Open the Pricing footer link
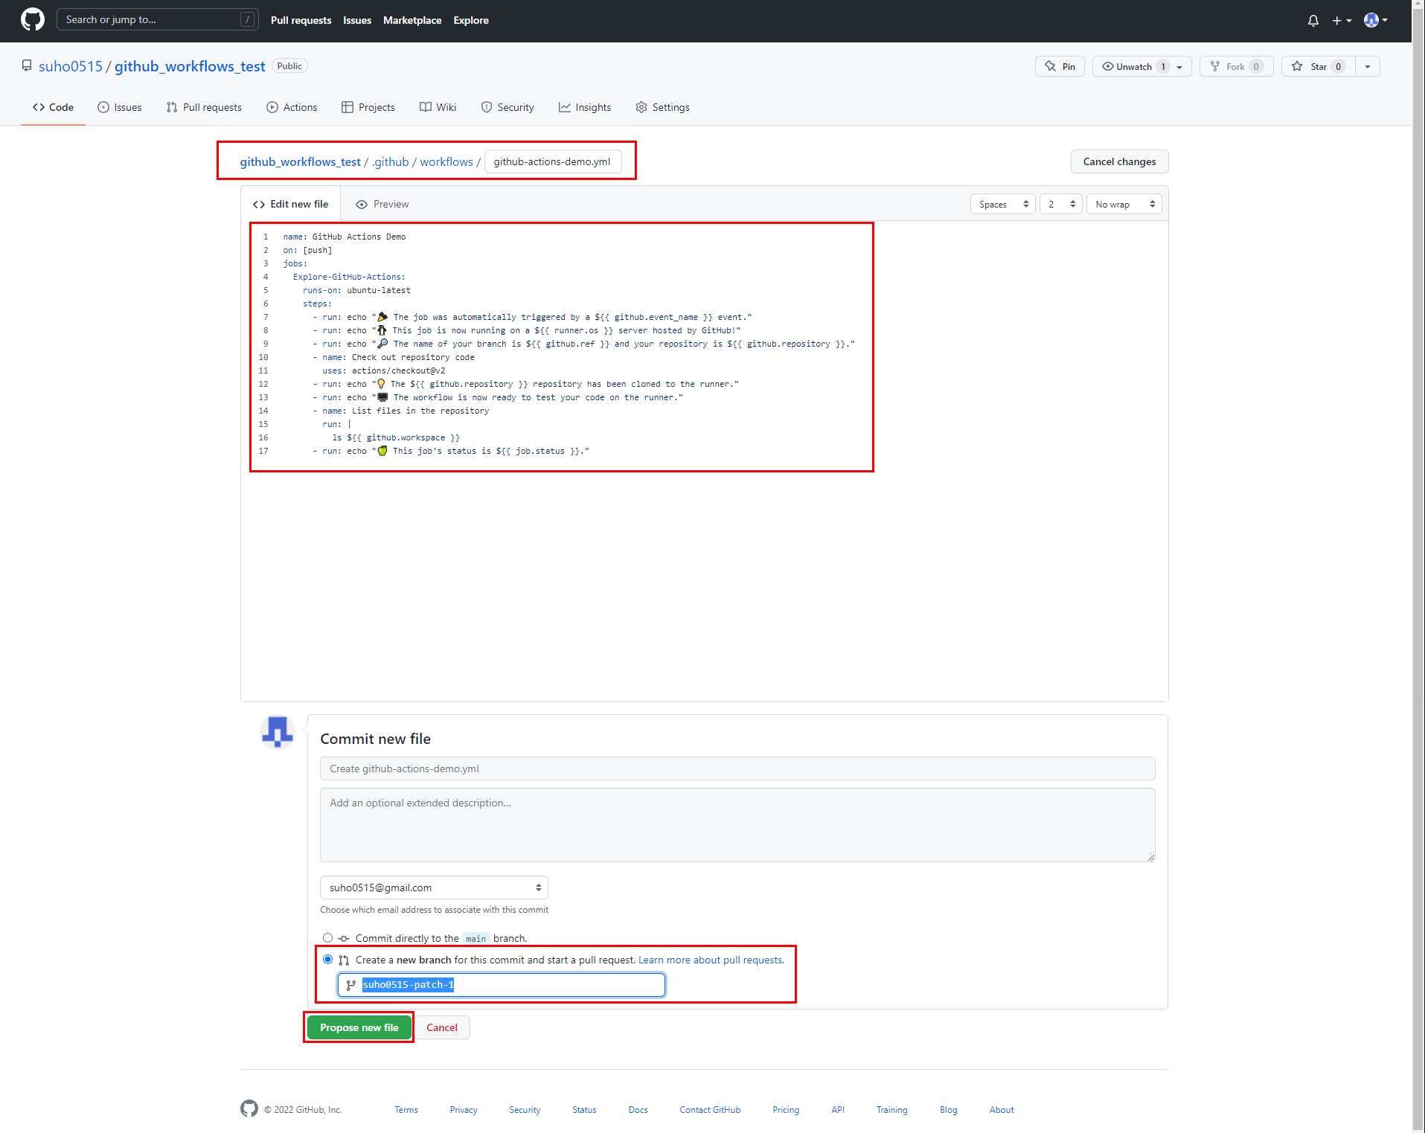The width and height of the screenshot is (1425, 1133). tap(786, 1109)
